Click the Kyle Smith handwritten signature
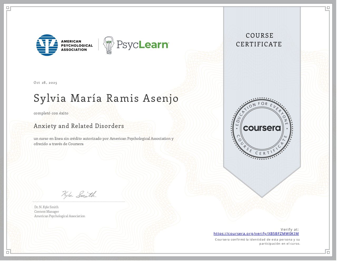 [x=79, y=195]
